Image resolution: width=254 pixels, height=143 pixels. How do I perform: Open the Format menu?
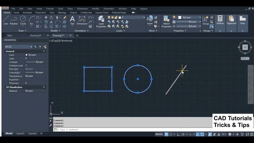pos(50,9)
